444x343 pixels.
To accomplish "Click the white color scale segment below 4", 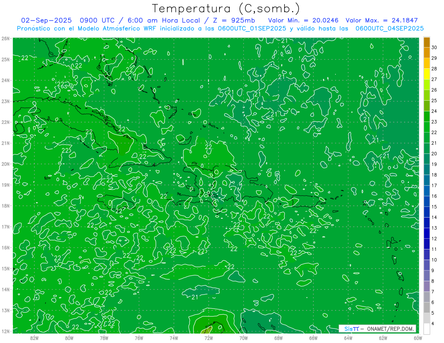I will point(427,329).
